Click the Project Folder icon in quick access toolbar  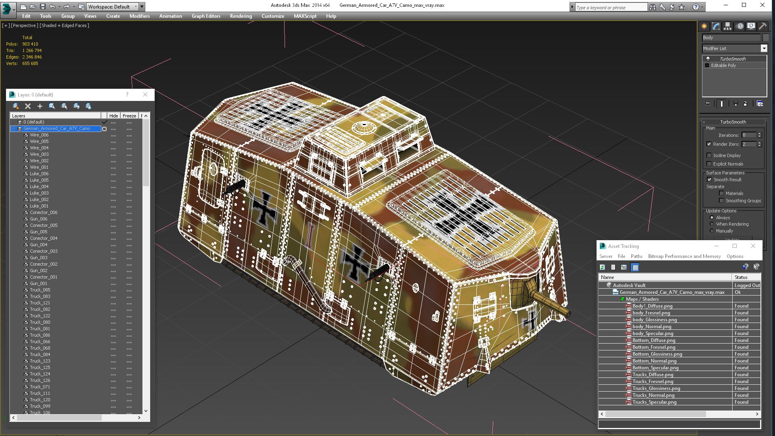81,6
